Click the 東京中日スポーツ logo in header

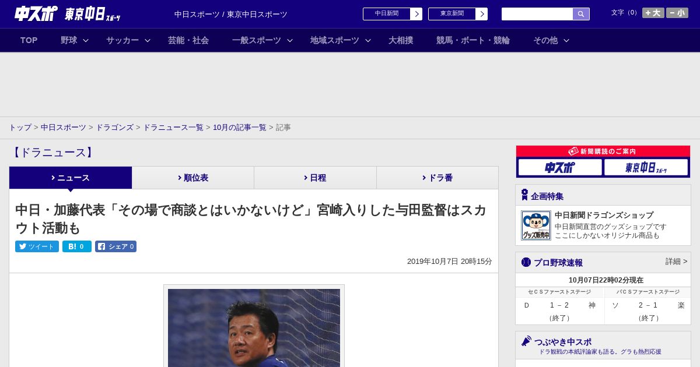click(x=92, y=14)
